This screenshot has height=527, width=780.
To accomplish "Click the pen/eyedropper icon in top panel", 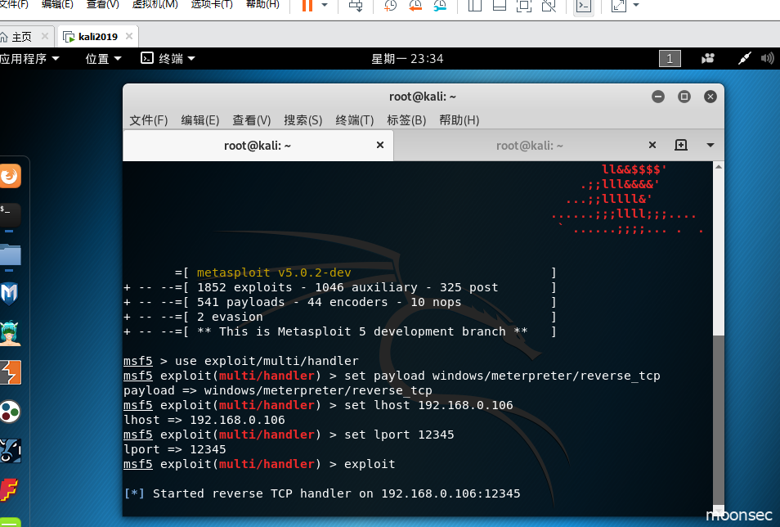I will [744, 59].
